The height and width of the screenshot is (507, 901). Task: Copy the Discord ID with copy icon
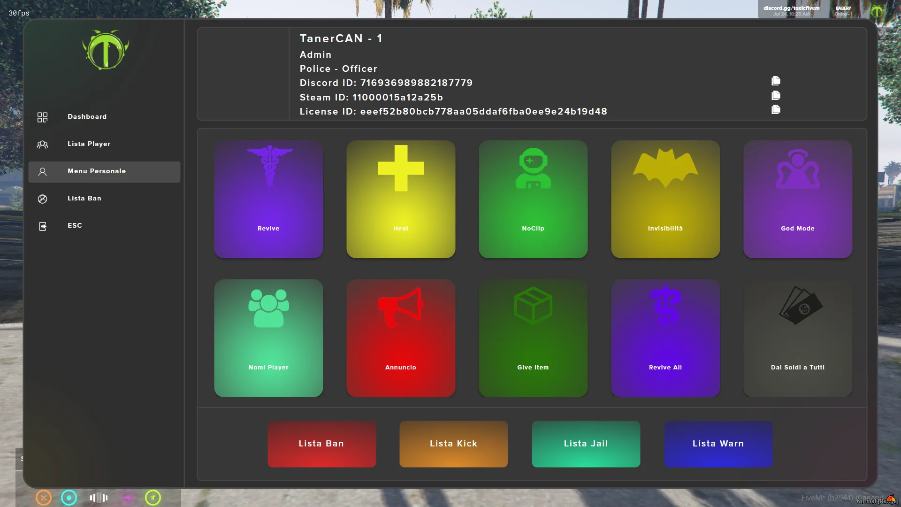pos(776,81)
